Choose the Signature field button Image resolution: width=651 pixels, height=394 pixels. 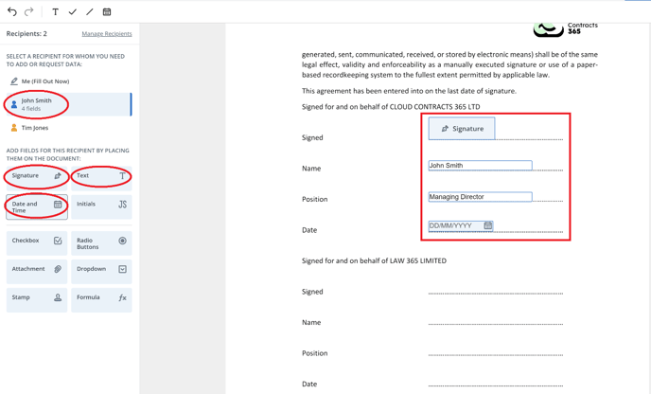(x=37, y=178)
